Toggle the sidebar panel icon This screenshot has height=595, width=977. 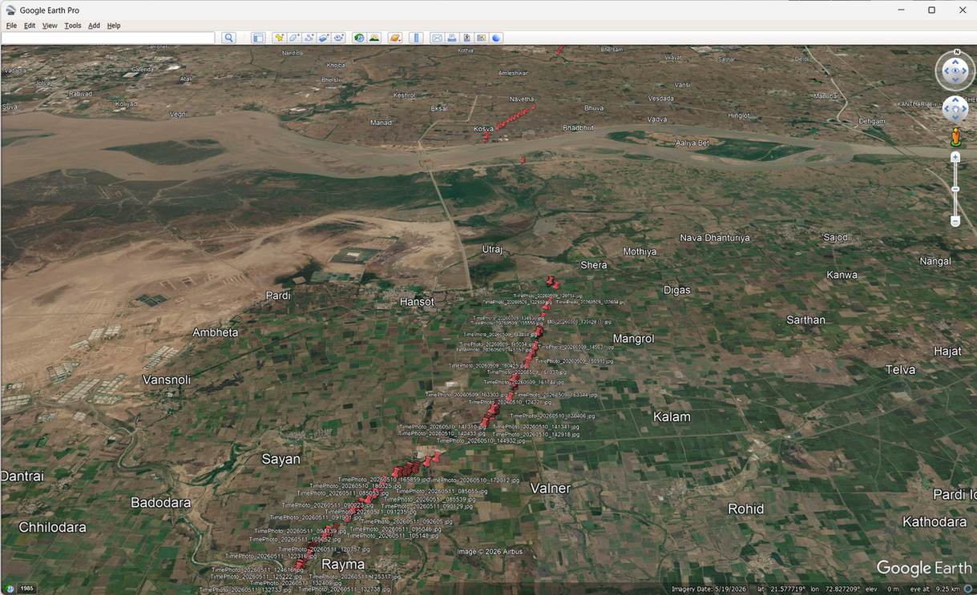pos(258,38)
